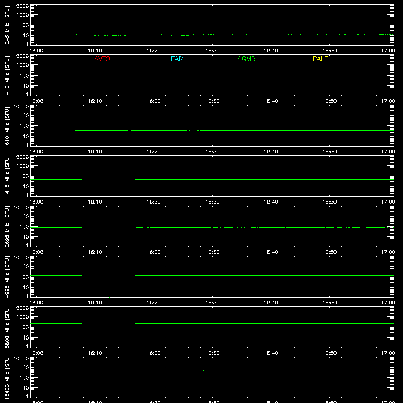
Task: Click 16:10 time label under 410 MHz plot
Action: [x=95, y=101]
